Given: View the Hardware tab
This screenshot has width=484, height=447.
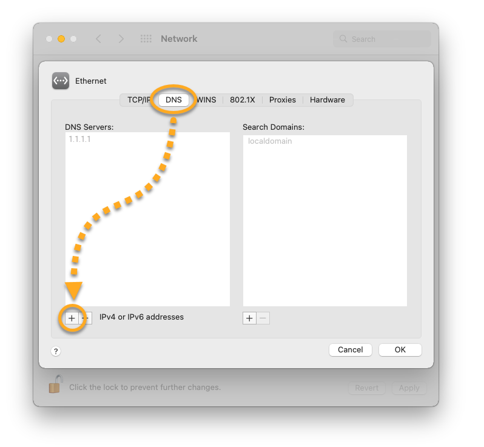Looking at the screenshot, I should point(327,100).
